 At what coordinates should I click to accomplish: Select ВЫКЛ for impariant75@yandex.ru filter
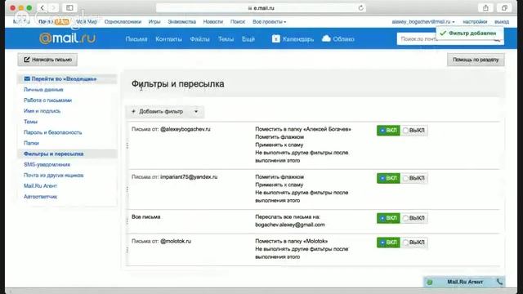point(414,178)
